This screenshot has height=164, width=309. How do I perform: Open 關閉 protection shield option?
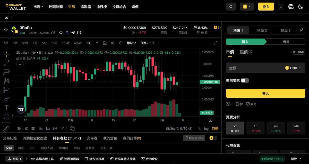[x=251, y=104]
